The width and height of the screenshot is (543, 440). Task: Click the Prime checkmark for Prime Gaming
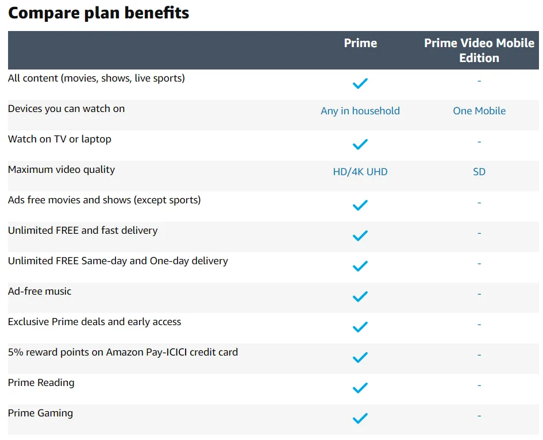tap(360, 419)
